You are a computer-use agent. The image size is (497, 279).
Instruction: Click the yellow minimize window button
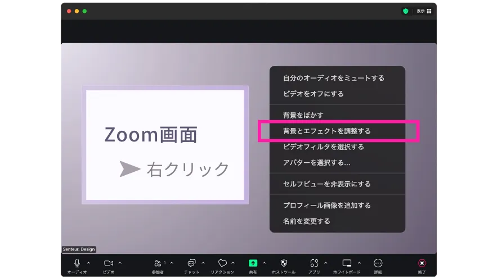point(77,11)
